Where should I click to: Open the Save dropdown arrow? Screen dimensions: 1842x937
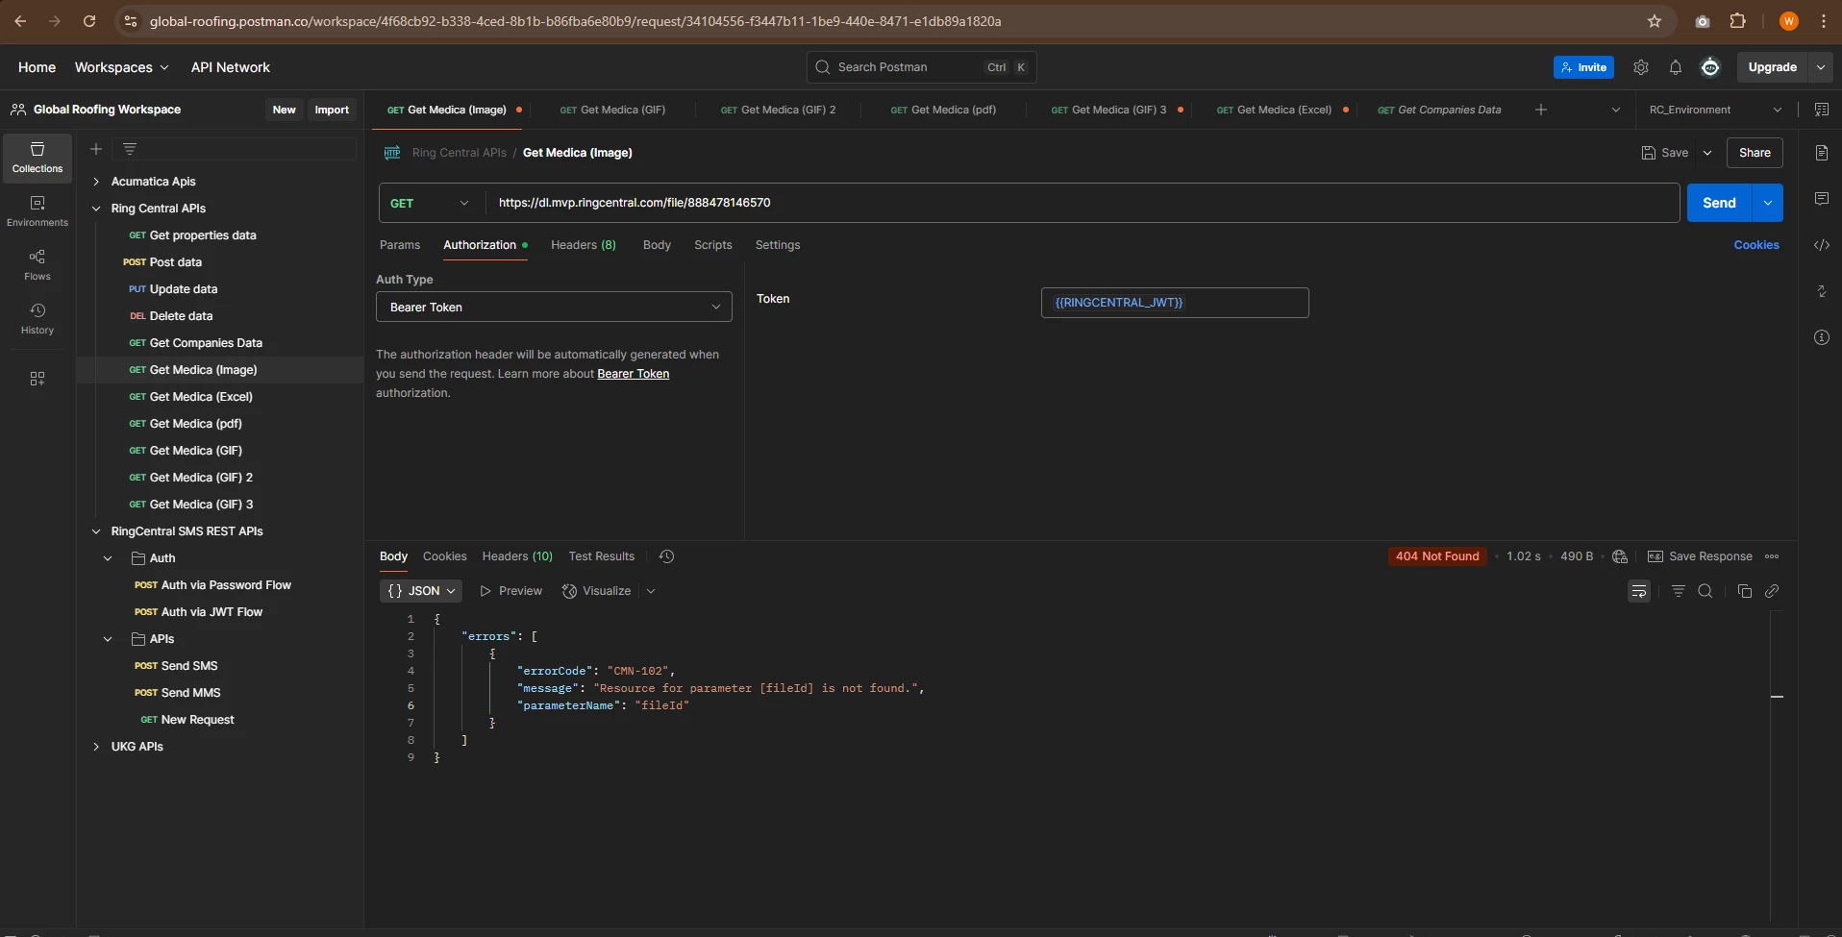[1707, 153]
